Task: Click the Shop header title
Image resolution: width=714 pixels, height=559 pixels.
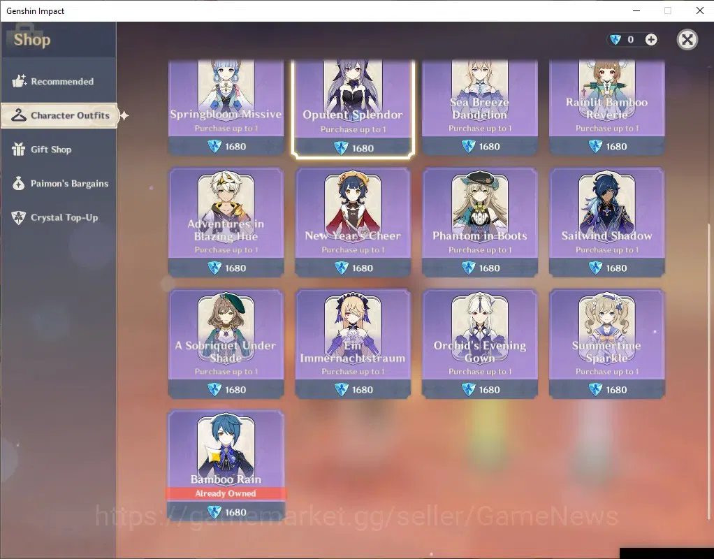Action: coord(32,40)
